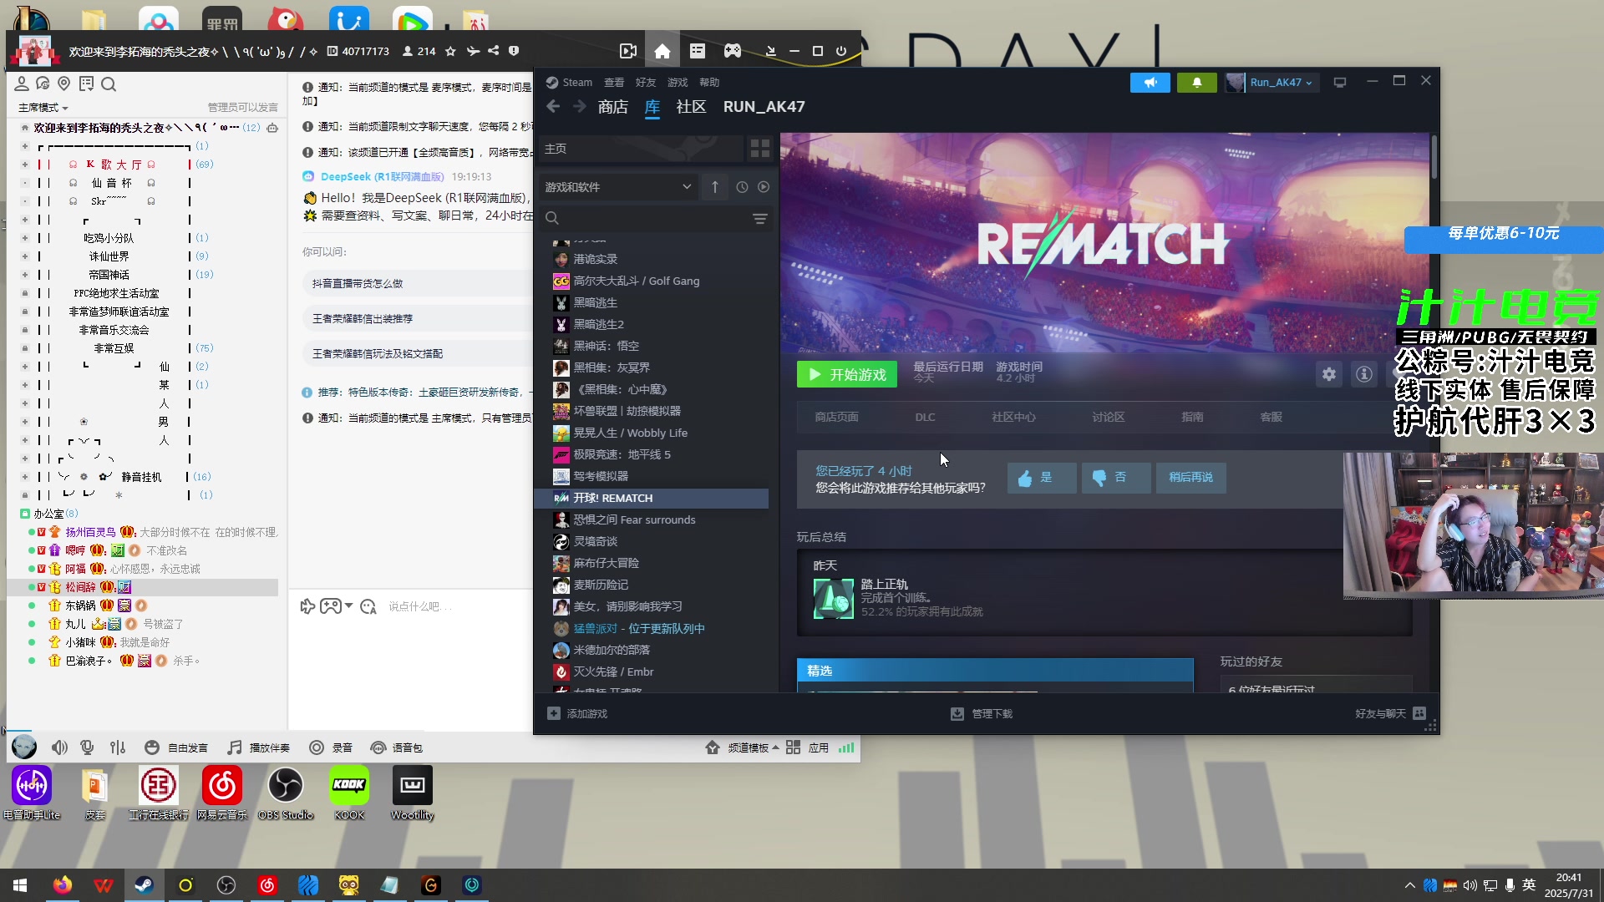Viewport: 1604px width, 902px height.
Task: Click 添加游戏 at Steam bottom bar
Action: pos(577,714)
